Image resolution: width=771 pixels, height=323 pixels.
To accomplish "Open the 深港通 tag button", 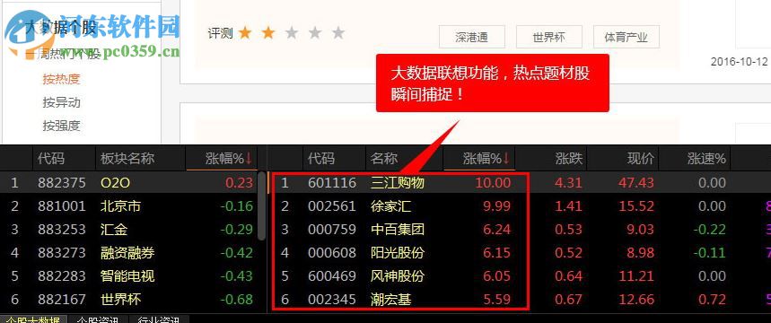I will click(471, 37).
